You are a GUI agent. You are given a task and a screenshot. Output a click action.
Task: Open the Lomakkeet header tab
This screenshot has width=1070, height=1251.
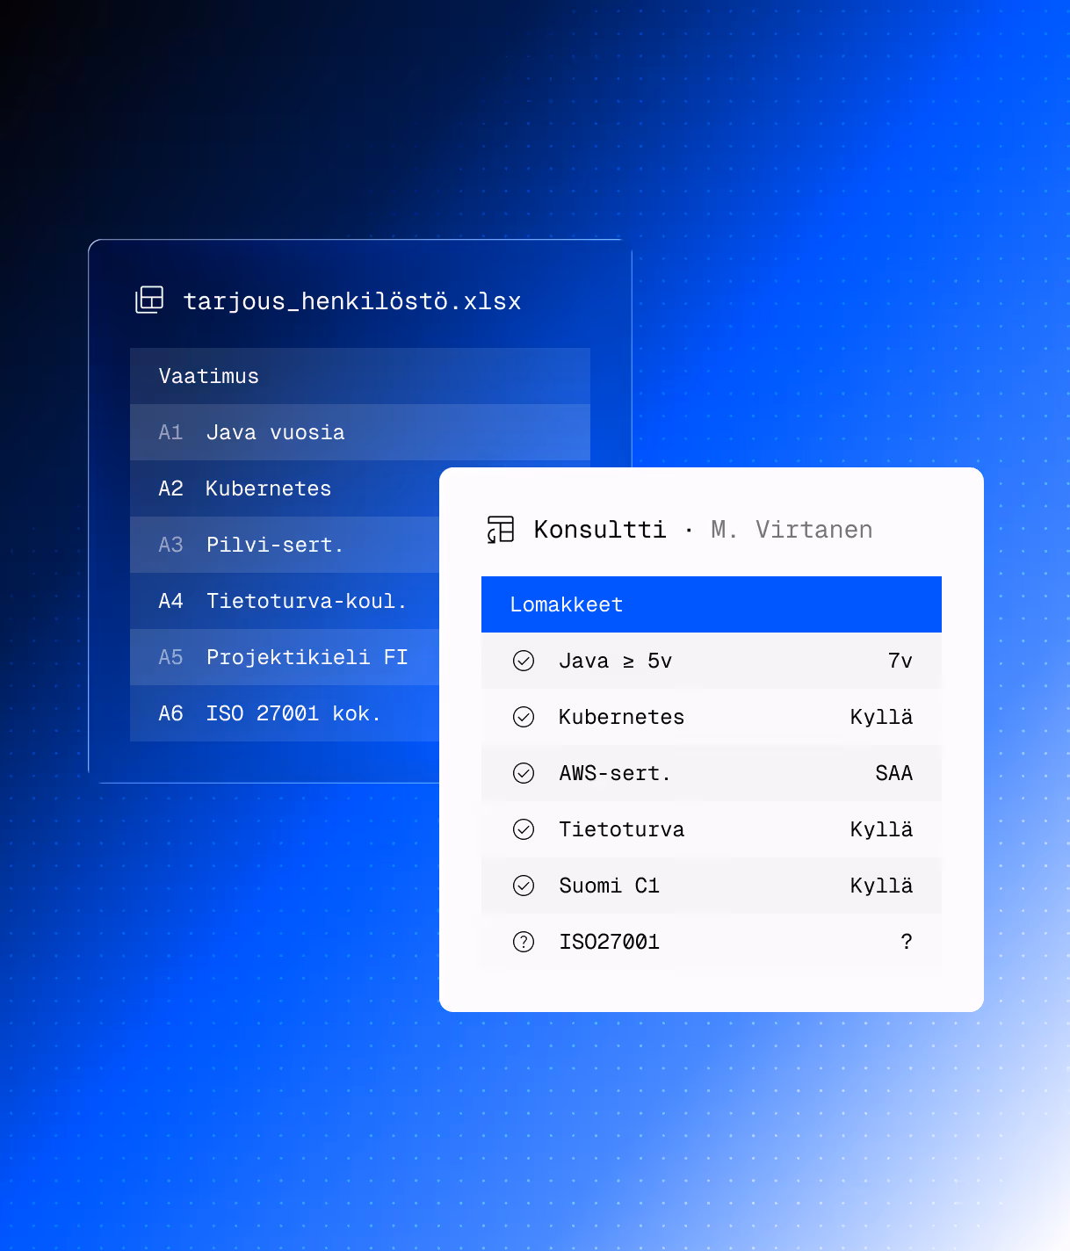click(712, 604)
